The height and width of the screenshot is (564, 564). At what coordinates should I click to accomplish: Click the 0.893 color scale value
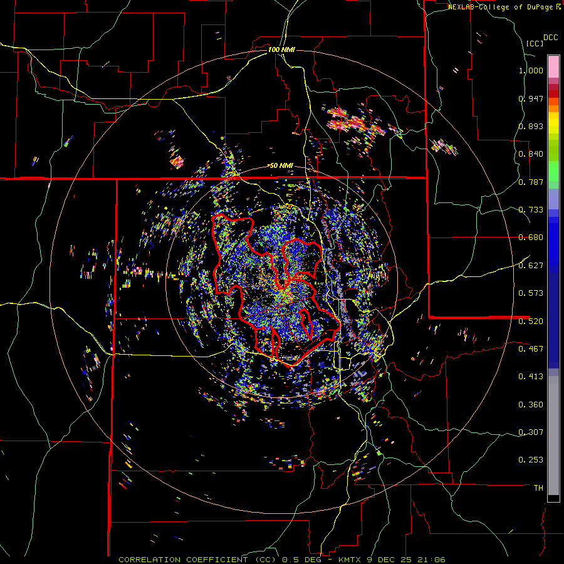click(531, 126)
